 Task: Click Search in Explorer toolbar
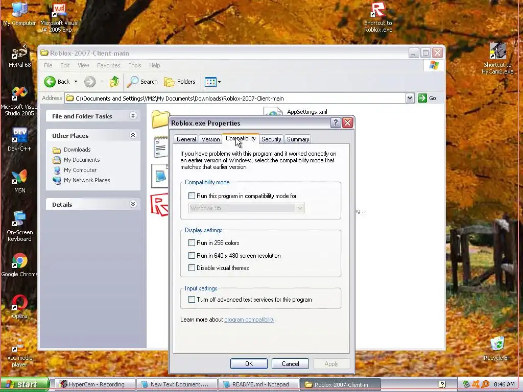click(x=142, y=82)
